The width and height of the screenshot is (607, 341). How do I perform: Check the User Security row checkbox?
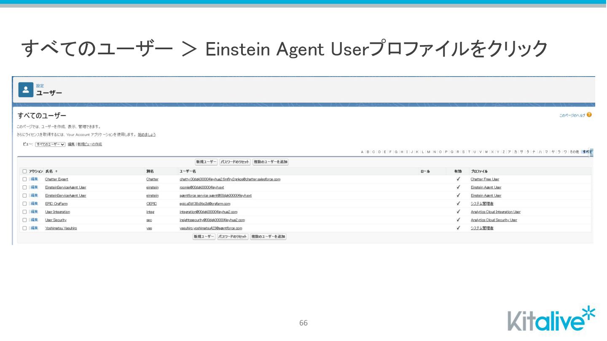pos(24,220)
